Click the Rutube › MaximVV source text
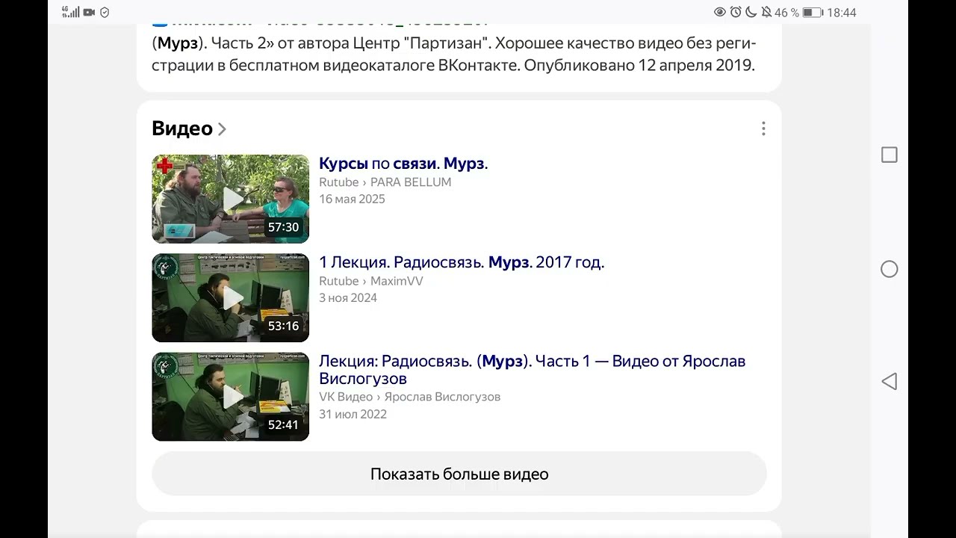This screenshot has width=956, height=538. point(371,281)
